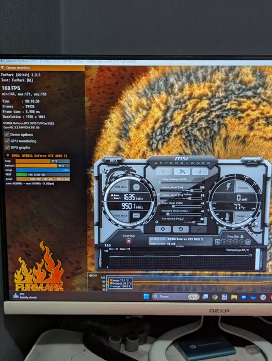Click the Kombustor K button in Afterburner

(x=164, y=172)
